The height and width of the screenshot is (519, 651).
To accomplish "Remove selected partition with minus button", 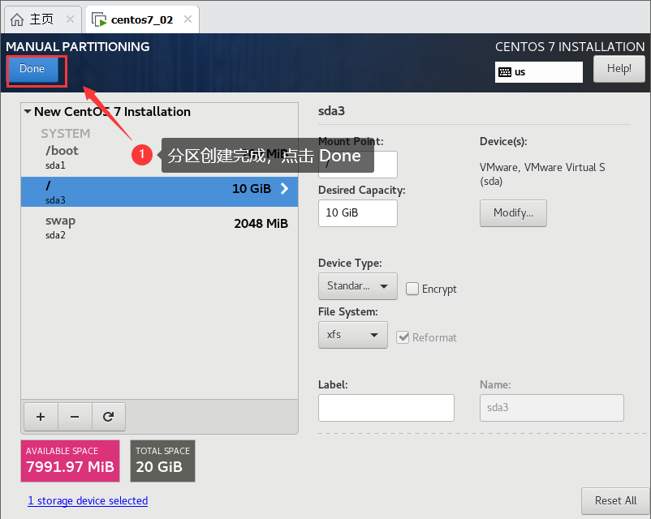I will click(75, 417).
